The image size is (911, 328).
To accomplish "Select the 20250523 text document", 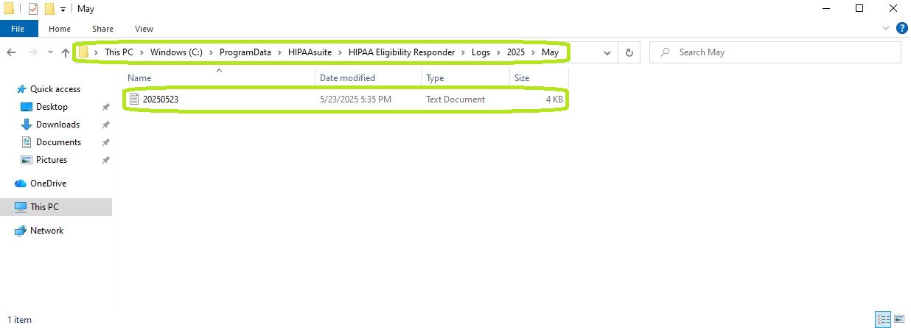I will pyautogui.click(x=346, y=99).
